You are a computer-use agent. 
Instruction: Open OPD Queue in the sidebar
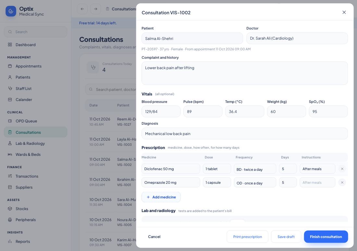coord(35,121)
